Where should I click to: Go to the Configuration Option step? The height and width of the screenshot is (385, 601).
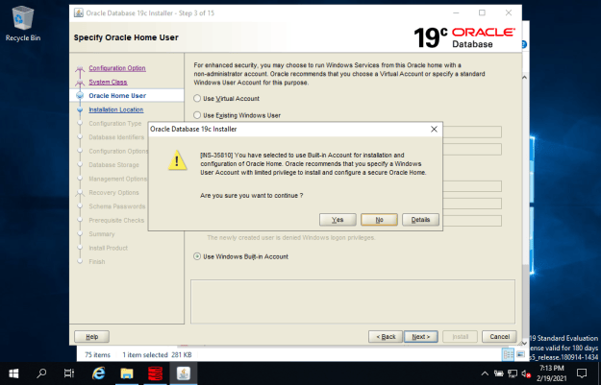pos(117,68)
